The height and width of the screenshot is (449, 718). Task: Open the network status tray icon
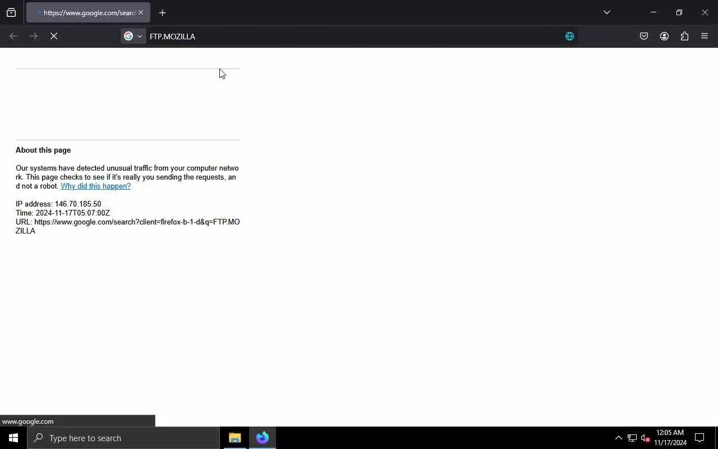(632, 438)
